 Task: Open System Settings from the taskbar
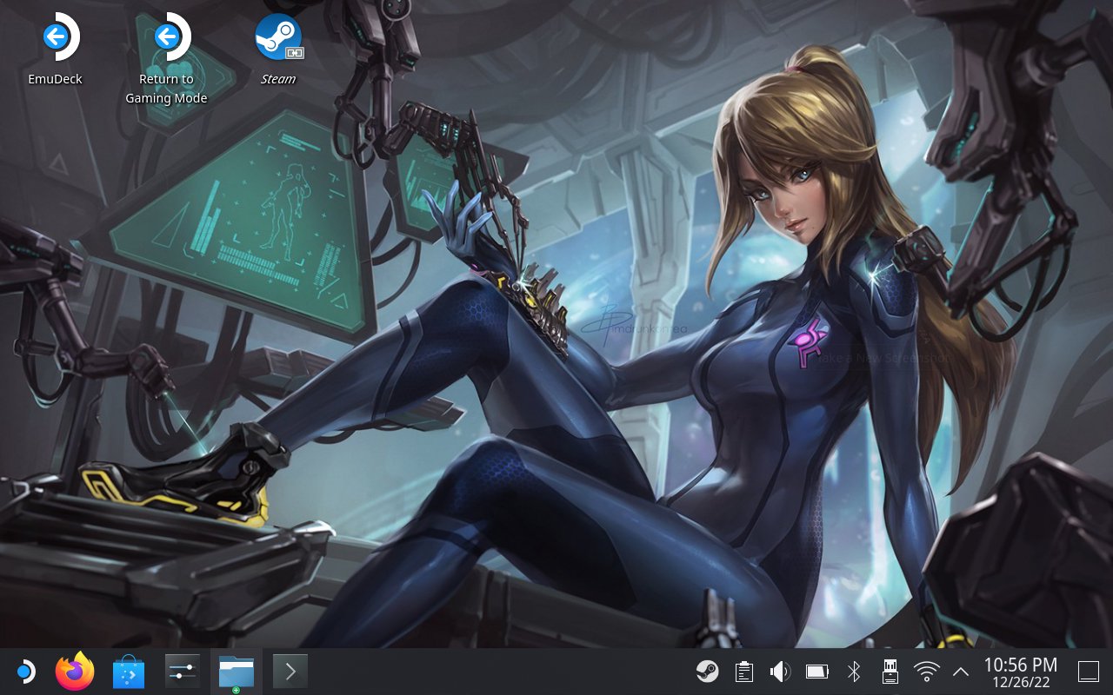click(x=183, y=672)
